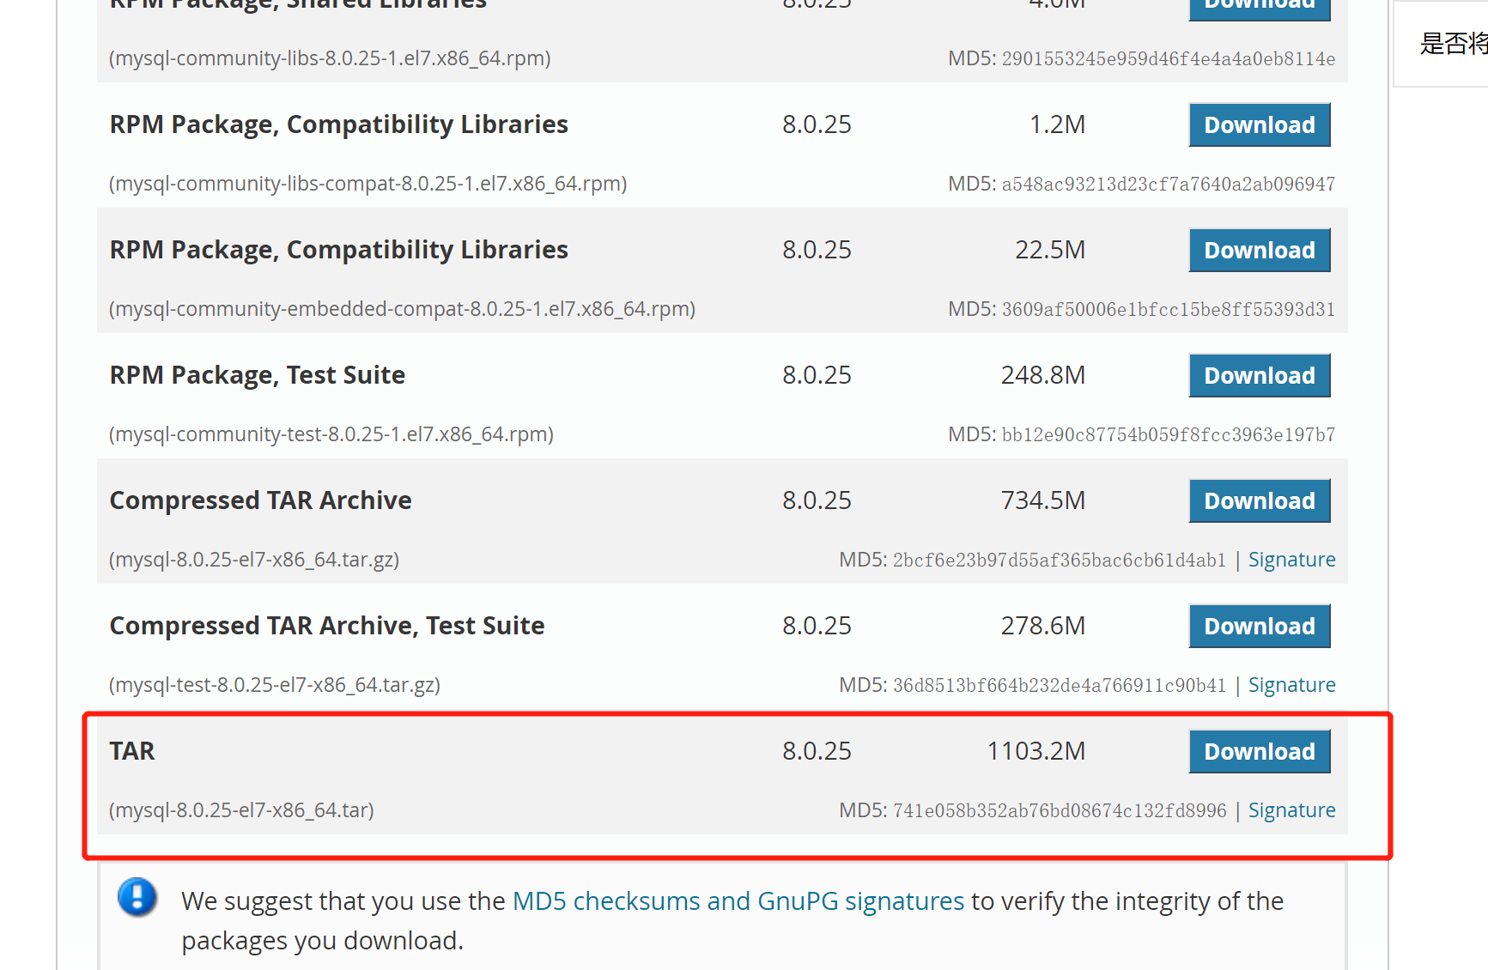Screen dimensions: 1488x970
Task: Download the RPM Package, Test Suite
Action: click(x=1260, y=375)
